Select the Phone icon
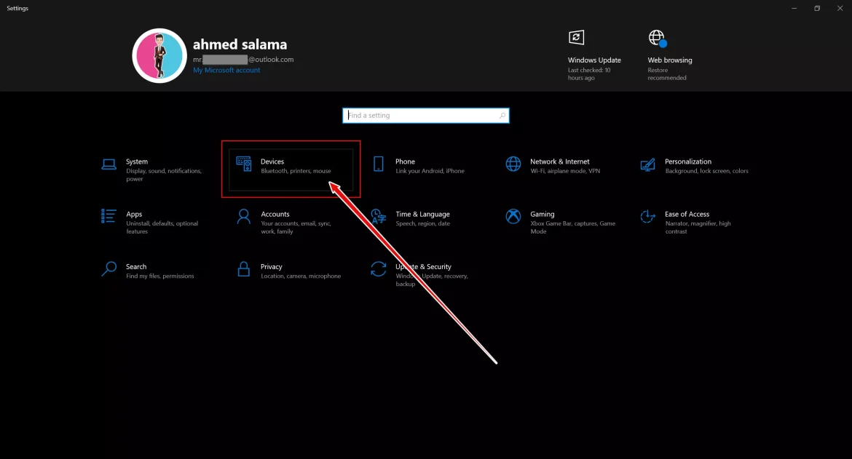This screenshot has width=852, height=459. pos(378,164)
